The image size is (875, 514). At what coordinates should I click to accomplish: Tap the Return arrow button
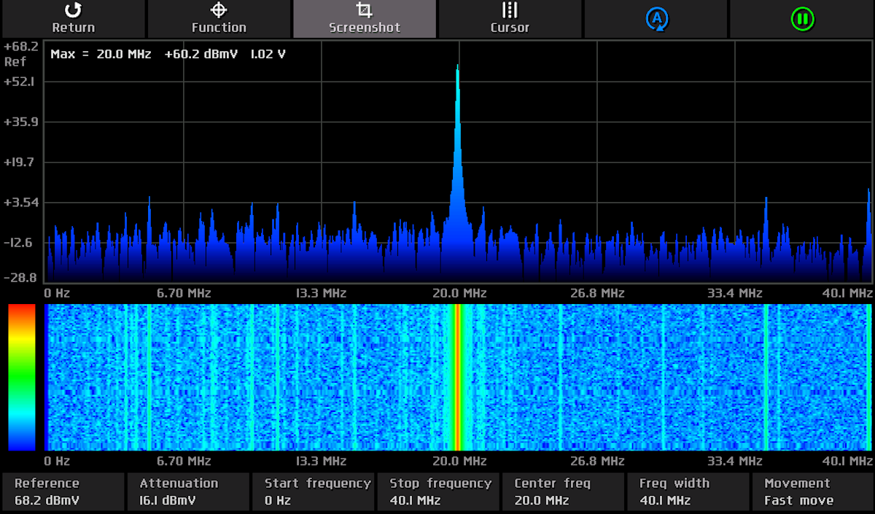(x=73, y=18)
